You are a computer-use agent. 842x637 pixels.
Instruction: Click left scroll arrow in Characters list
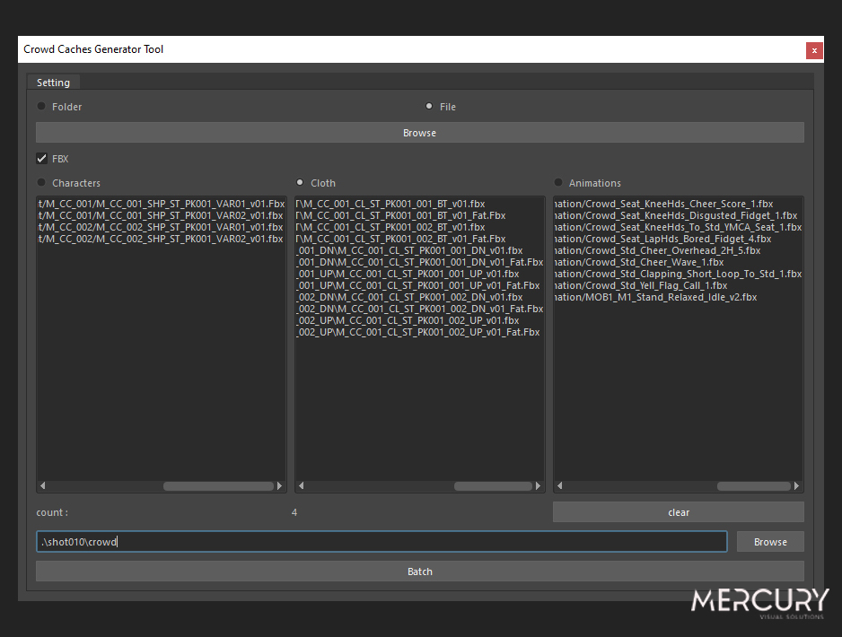click(x=42, y=486)
